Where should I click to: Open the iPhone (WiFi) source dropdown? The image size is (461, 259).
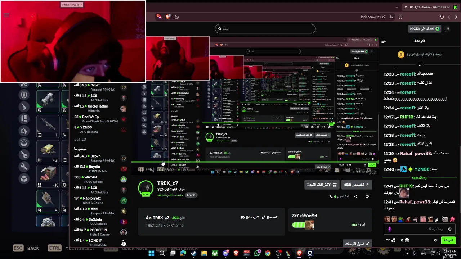coord(72,5)
